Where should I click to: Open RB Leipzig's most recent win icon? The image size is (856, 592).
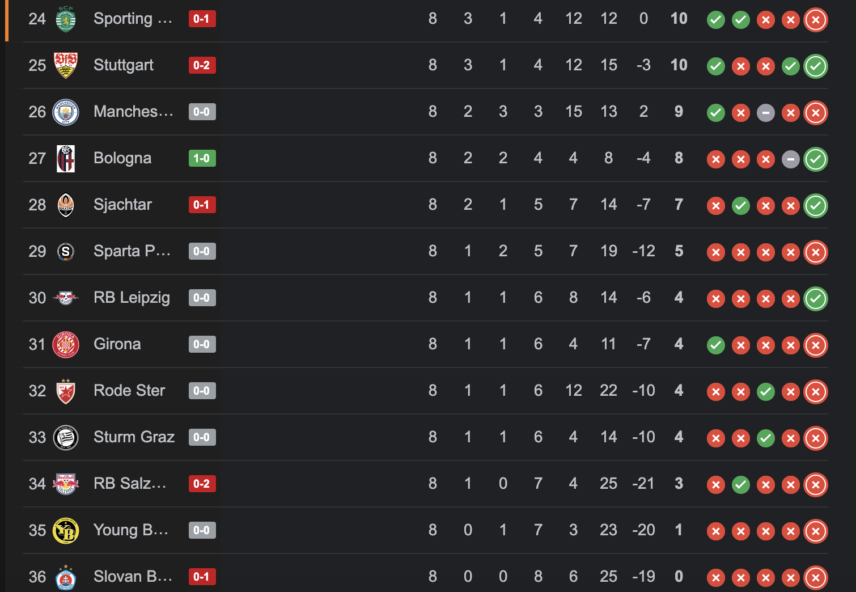click(x=816, y=299)
